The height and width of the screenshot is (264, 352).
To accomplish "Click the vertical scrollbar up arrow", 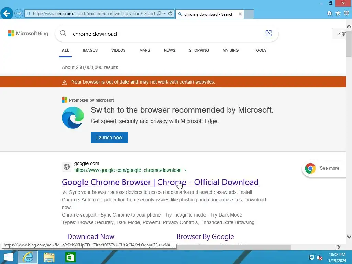I will click(349, 26).
